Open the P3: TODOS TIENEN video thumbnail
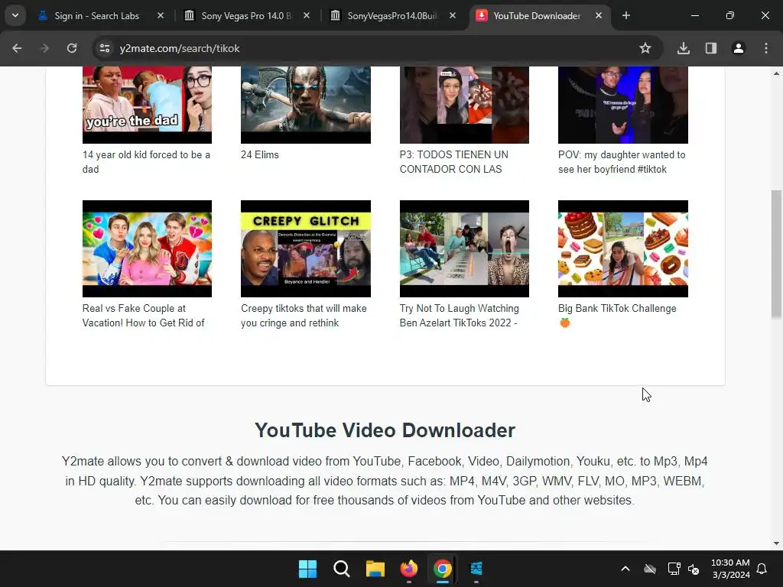Image resolution: width=783 pixels, height=587 pixels. point(464,105)
